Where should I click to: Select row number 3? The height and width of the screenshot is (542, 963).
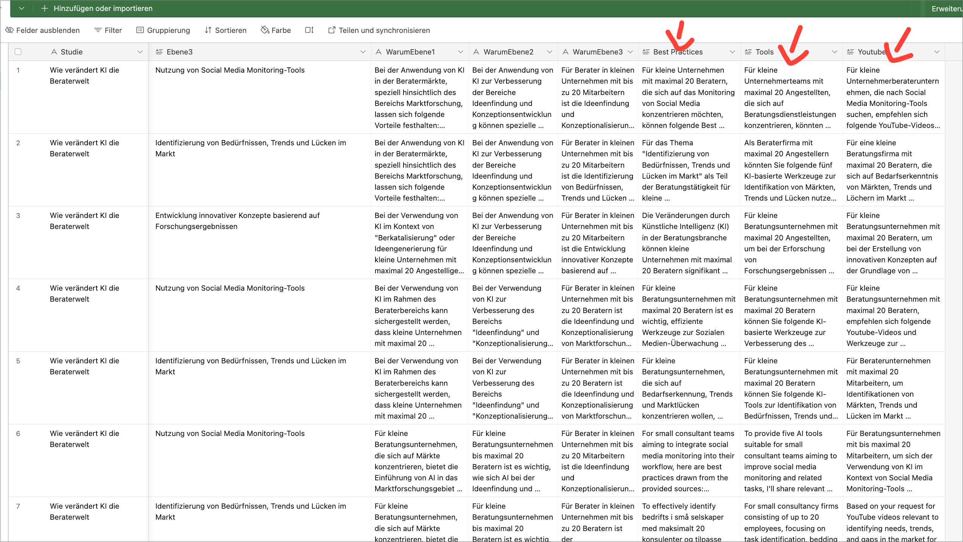(x=18, y=215)
